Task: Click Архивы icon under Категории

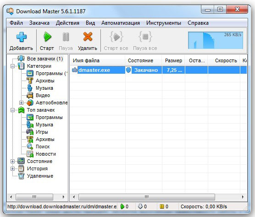Action: (30, 81)
